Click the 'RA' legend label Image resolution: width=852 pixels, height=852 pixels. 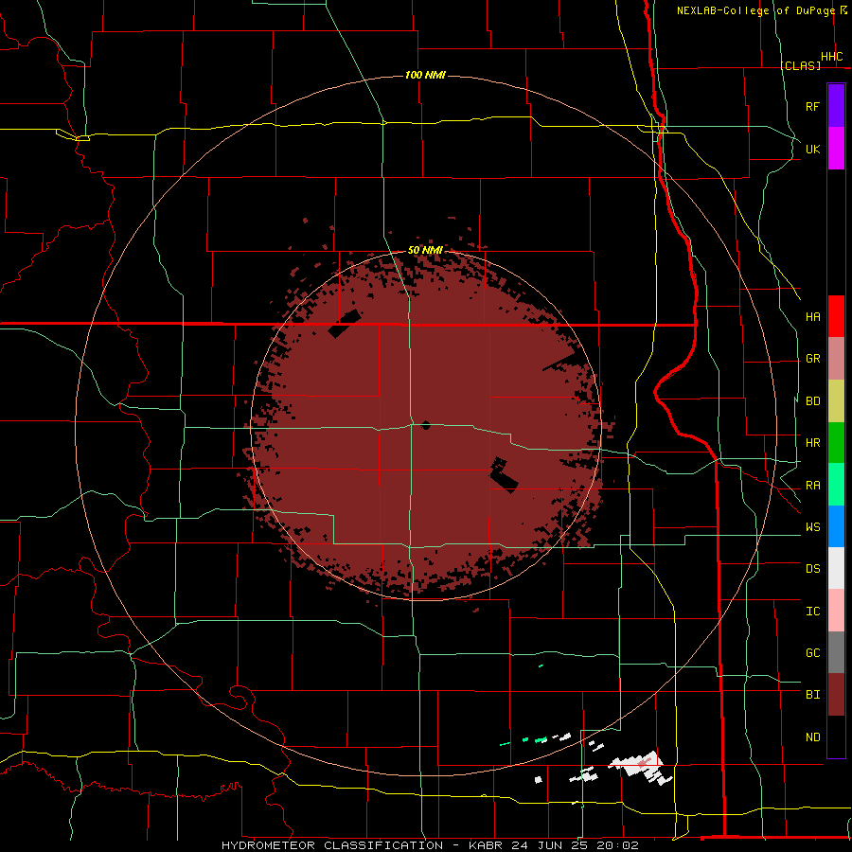[812, 486]
